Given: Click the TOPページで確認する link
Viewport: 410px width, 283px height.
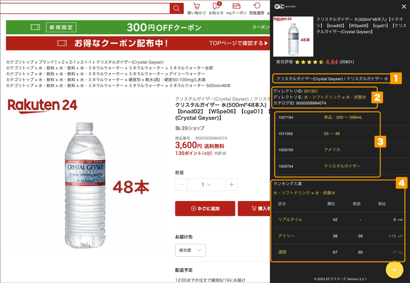Looking at the screenshot, I should click(239, 43).
